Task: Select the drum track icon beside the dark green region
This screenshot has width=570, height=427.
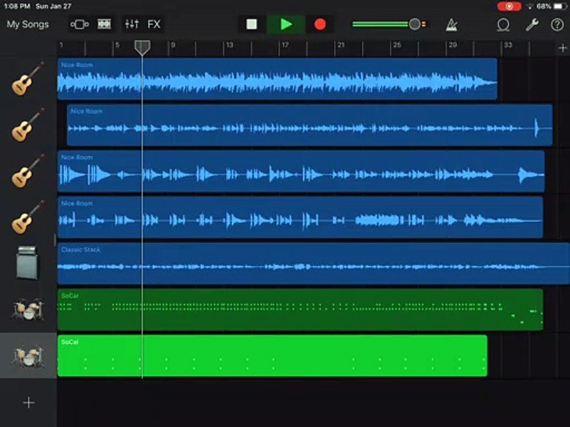Action: click(28, 310)
